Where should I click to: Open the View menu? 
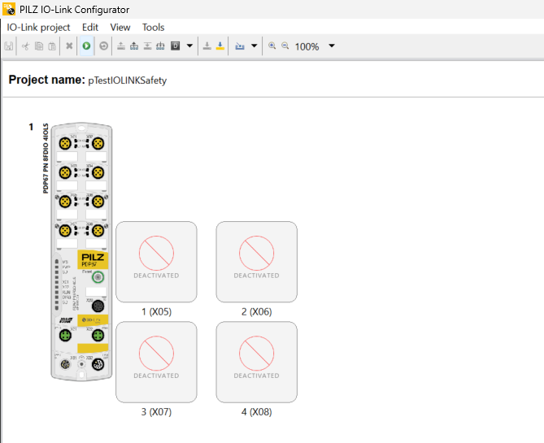point(120,28)
